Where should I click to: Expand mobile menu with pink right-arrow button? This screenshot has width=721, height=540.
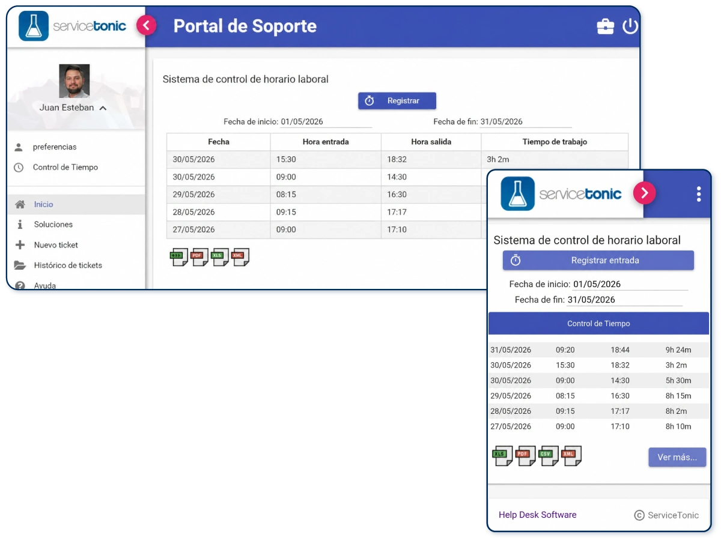(644, 193)
